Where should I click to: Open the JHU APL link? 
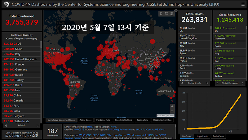[140, 129]
